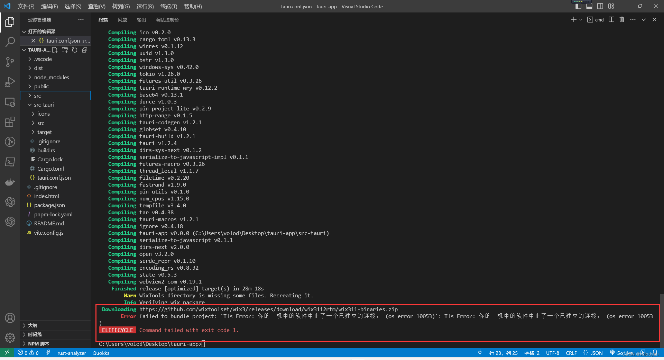Open the Docker view with the whale icon
Screen dimensions: 664x360
10,182
